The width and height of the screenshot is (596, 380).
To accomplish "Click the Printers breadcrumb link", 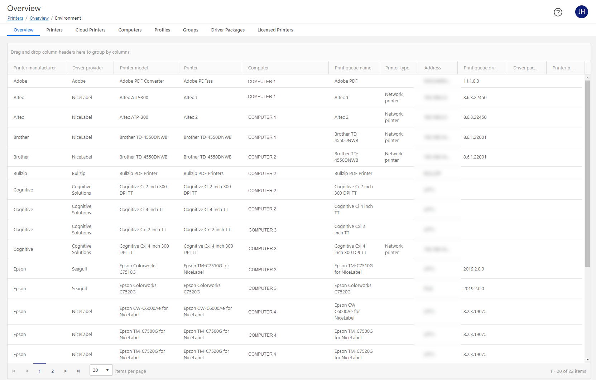I will click(15, 18).
